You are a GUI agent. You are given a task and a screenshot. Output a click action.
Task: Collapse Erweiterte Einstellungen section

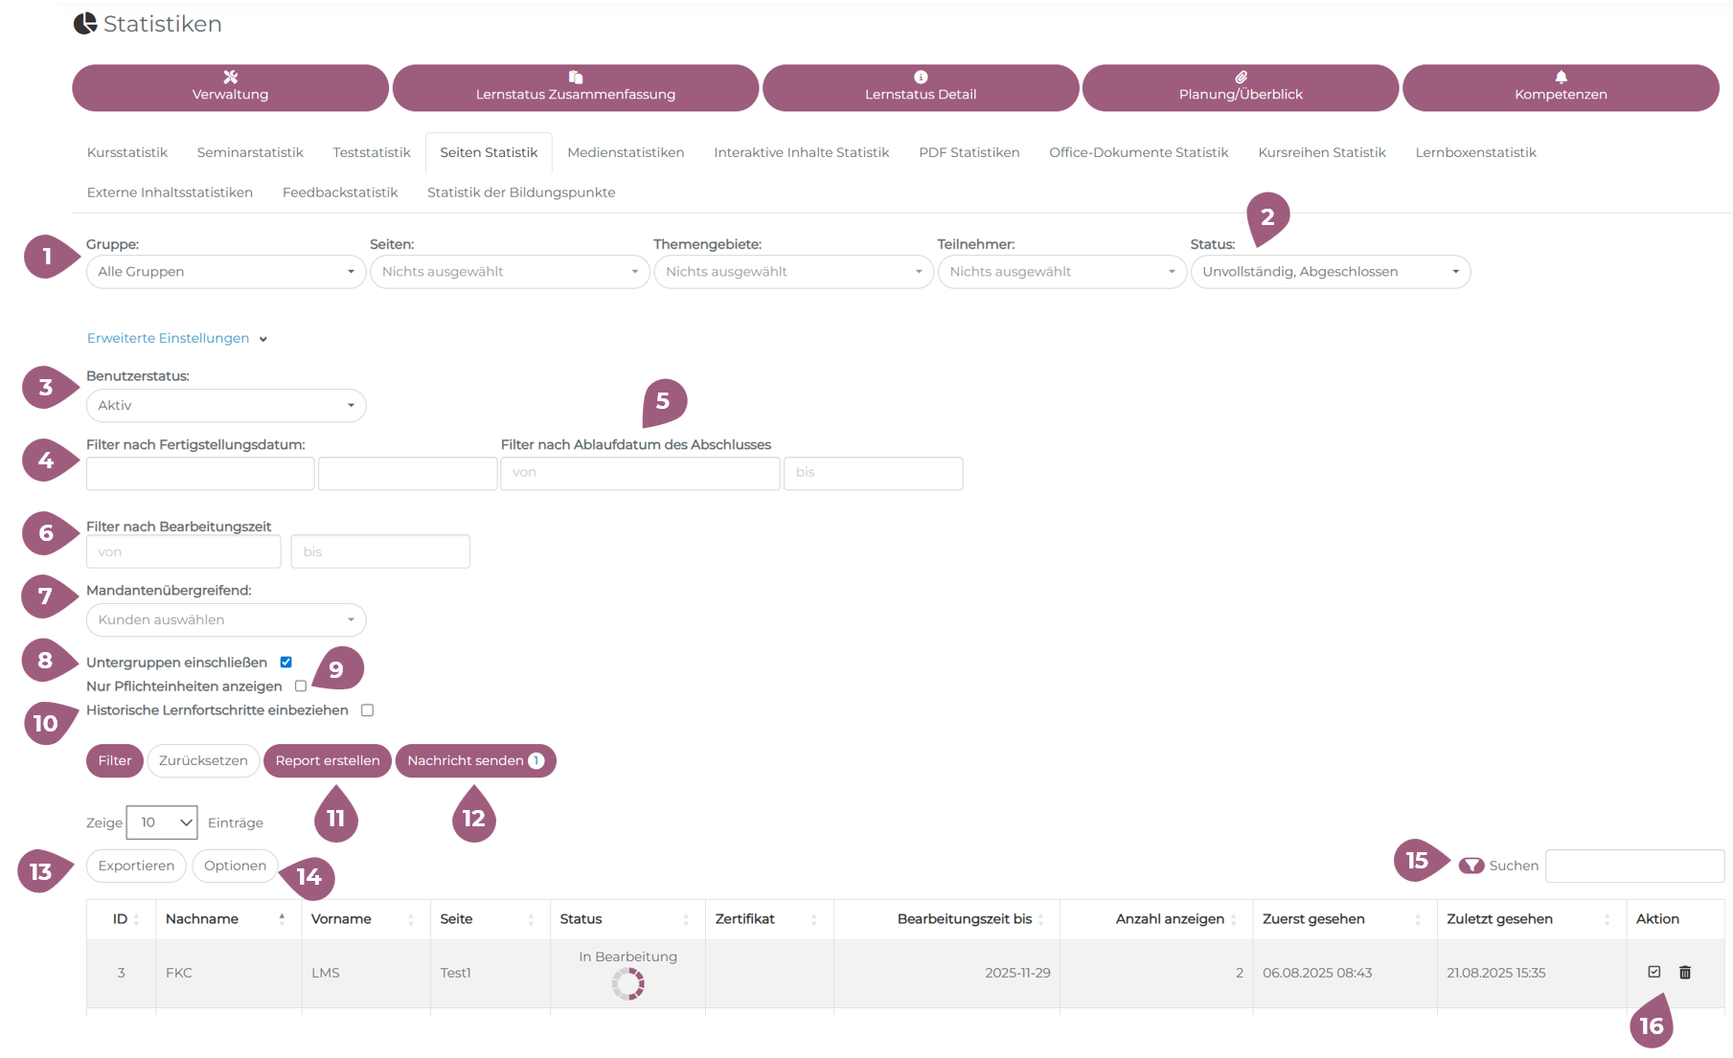[176, 339]
